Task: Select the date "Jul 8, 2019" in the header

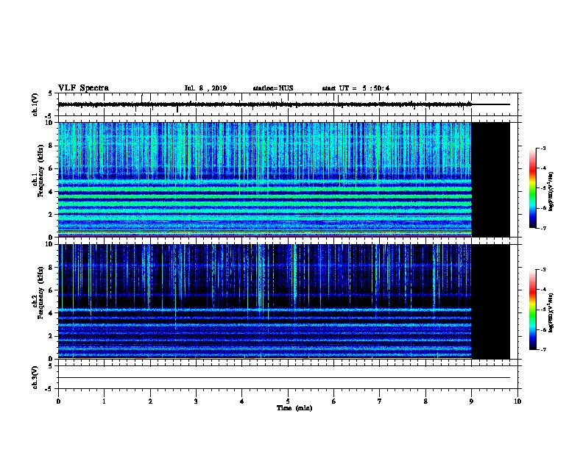Action: click(x=205, y=88)
